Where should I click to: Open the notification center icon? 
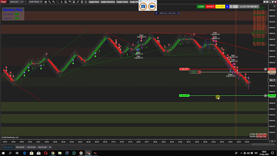tap(273, 153)
